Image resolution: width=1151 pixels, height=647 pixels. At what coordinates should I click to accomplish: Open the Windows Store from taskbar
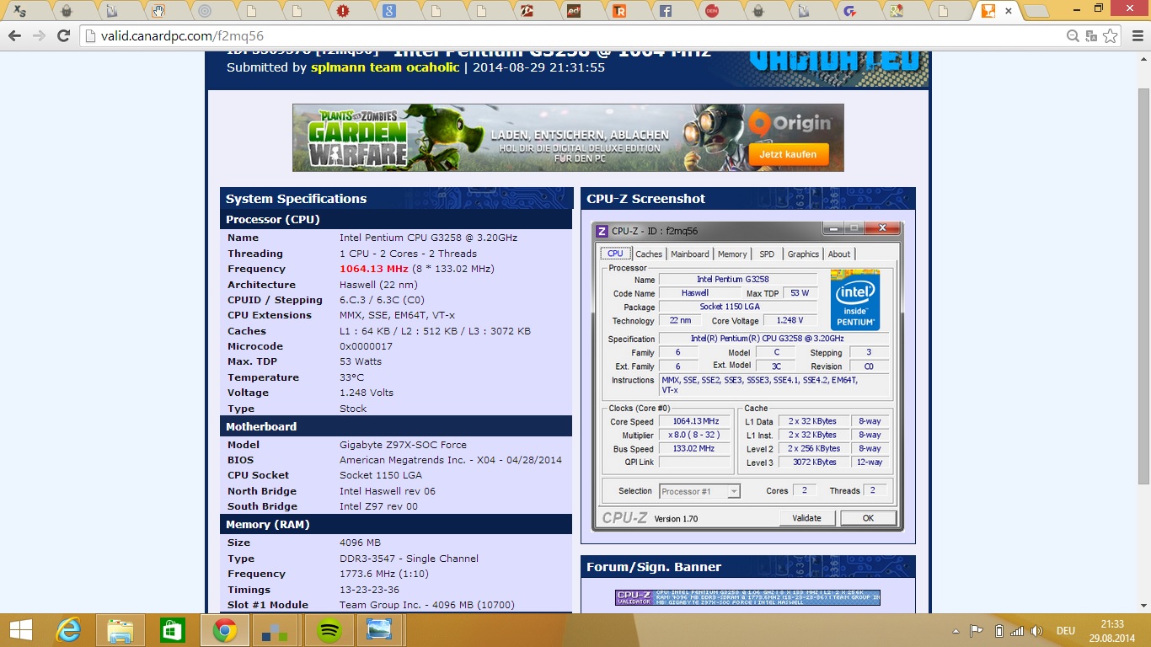[x=172, y=630]
